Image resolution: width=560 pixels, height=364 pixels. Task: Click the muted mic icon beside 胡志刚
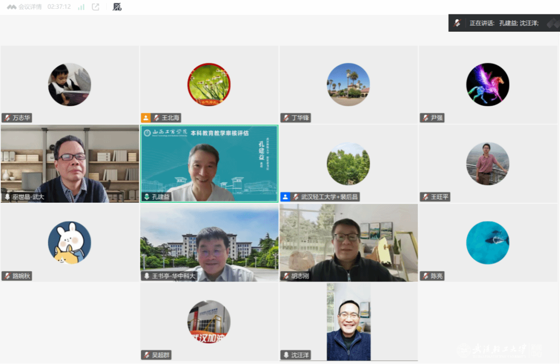click(286, 276)
